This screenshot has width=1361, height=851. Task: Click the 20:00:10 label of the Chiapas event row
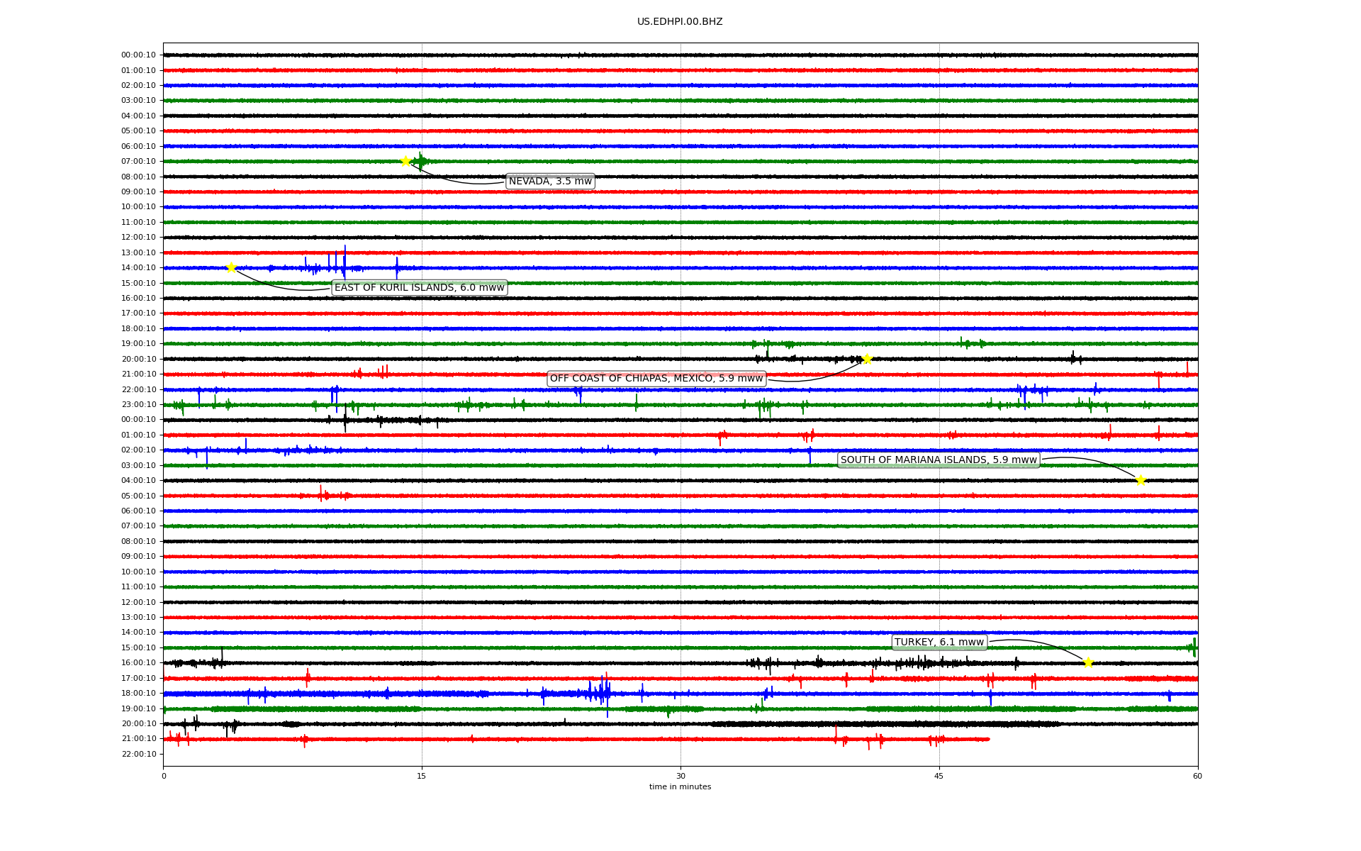pos(138,359)
